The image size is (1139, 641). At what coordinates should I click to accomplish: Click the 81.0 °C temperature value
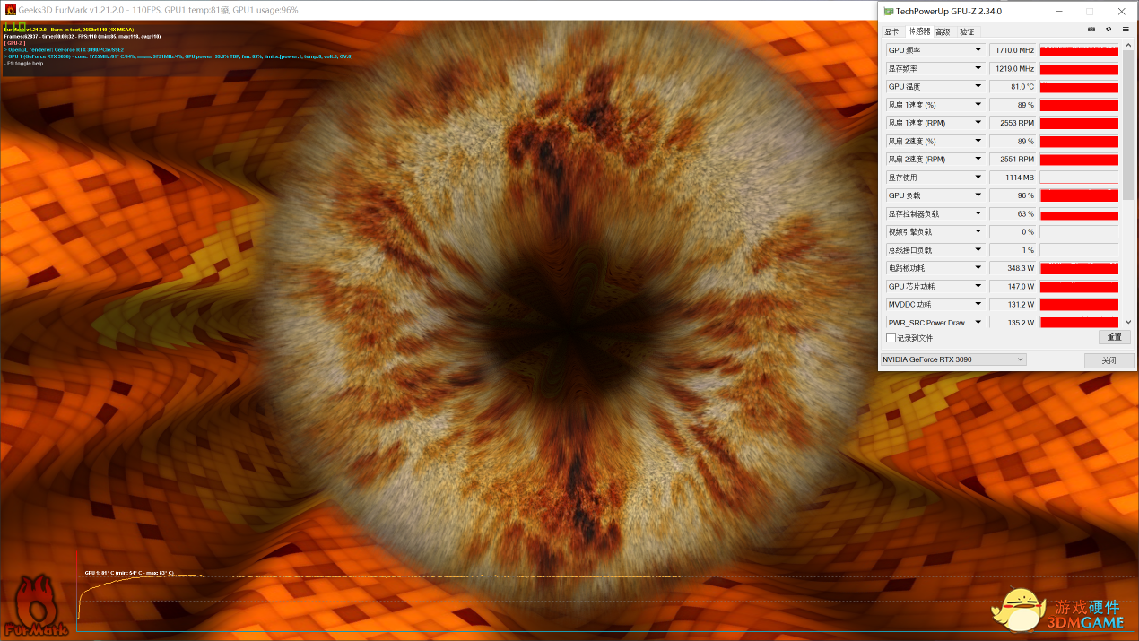pyautogui.click(x=1013, y=87)
